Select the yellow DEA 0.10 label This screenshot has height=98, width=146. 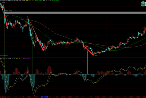pyautogui.click(x=19, y=58)
